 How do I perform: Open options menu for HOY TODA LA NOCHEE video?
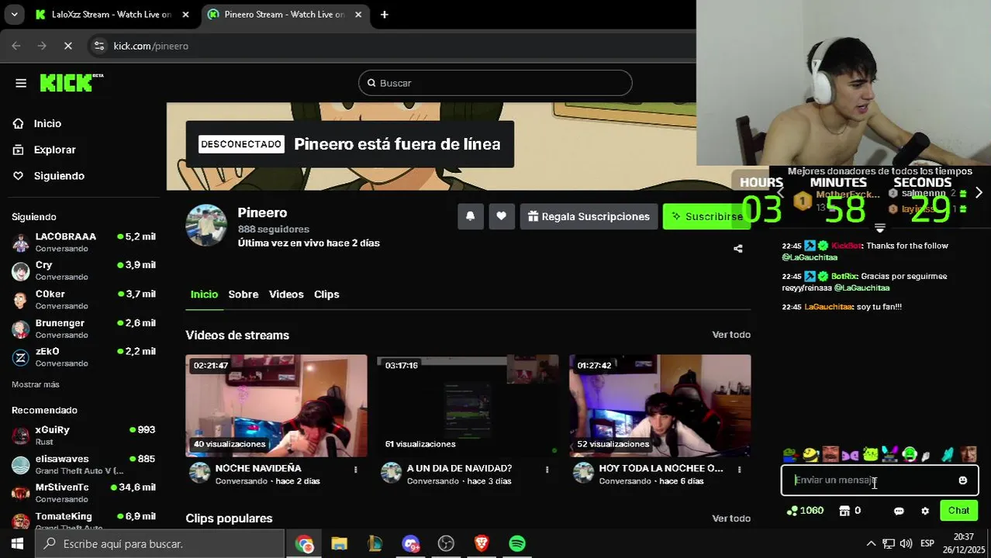pos(739,470)
